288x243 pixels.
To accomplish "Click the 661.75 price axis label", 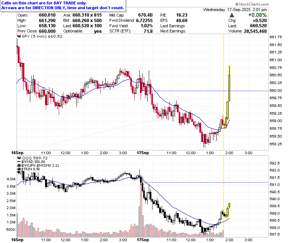I will coord(276,37).
